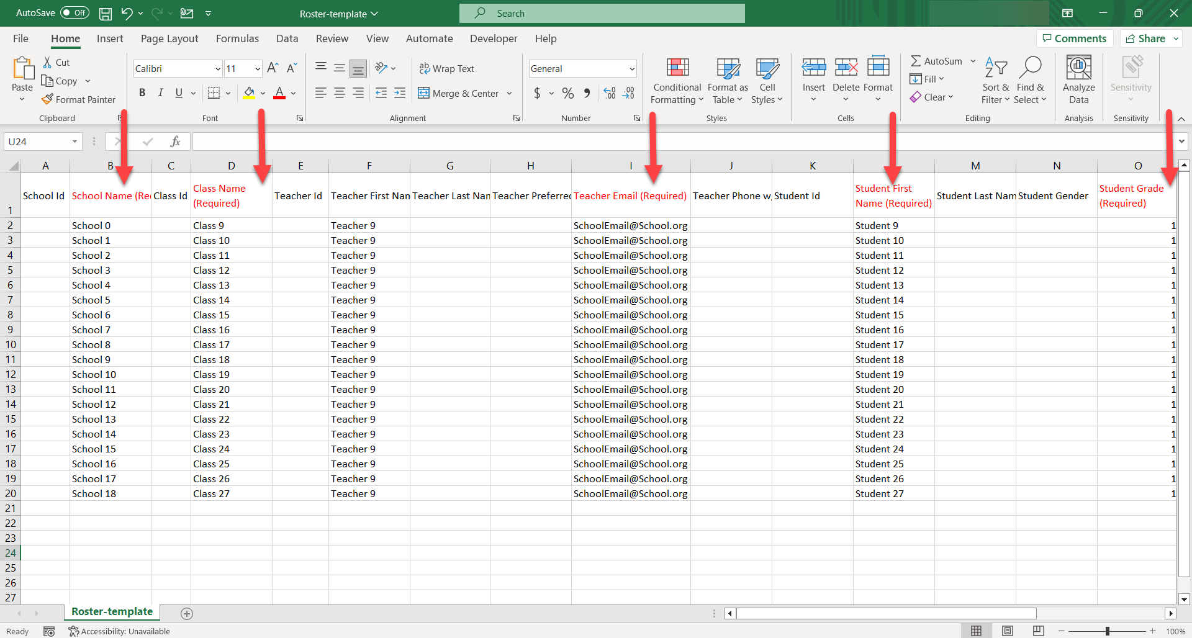1192x638 pixels.
Task: Click Insert cells icon
Action: coord(813,68)
